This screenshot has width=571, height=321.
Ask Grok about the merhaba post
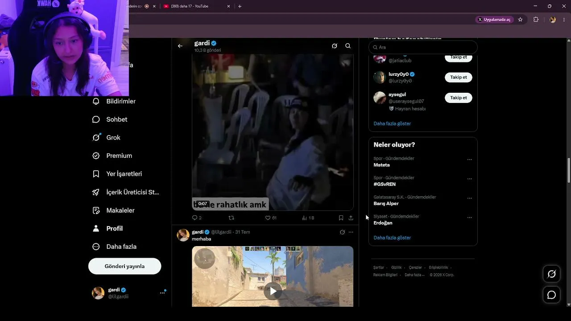click(x=342, y=232)
